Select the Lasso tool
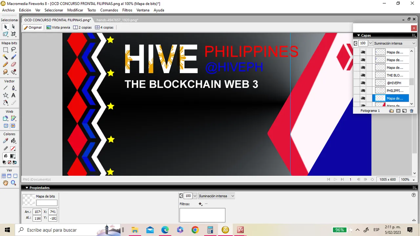The height and width of the screenshot is (236, 420). pyautogui.click(x=13, y=50)
